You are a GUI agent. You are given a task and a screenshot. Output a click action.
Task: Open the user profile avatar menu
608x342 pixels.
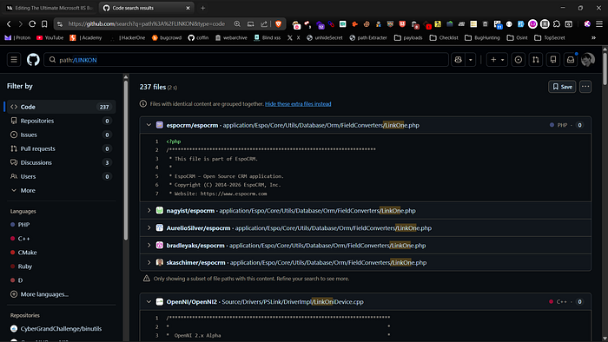tap(588, 60)
